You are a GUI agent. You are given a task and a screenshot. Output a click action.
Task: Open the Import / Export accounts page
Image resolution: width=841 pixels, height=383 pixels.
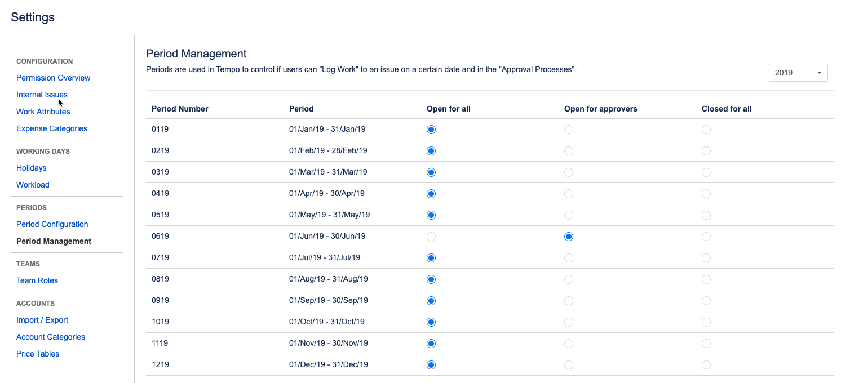tap(42, 320)
